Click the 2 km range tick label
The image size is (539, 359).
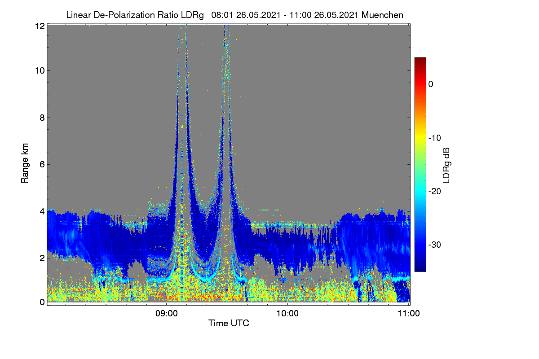[x=42, y=258]
